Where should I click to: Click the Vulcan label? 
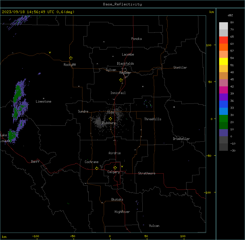click(154, 226)
